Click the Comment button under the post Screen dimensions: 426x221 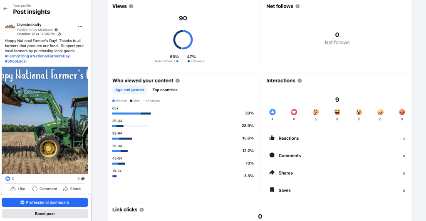[x=45, y=189]
